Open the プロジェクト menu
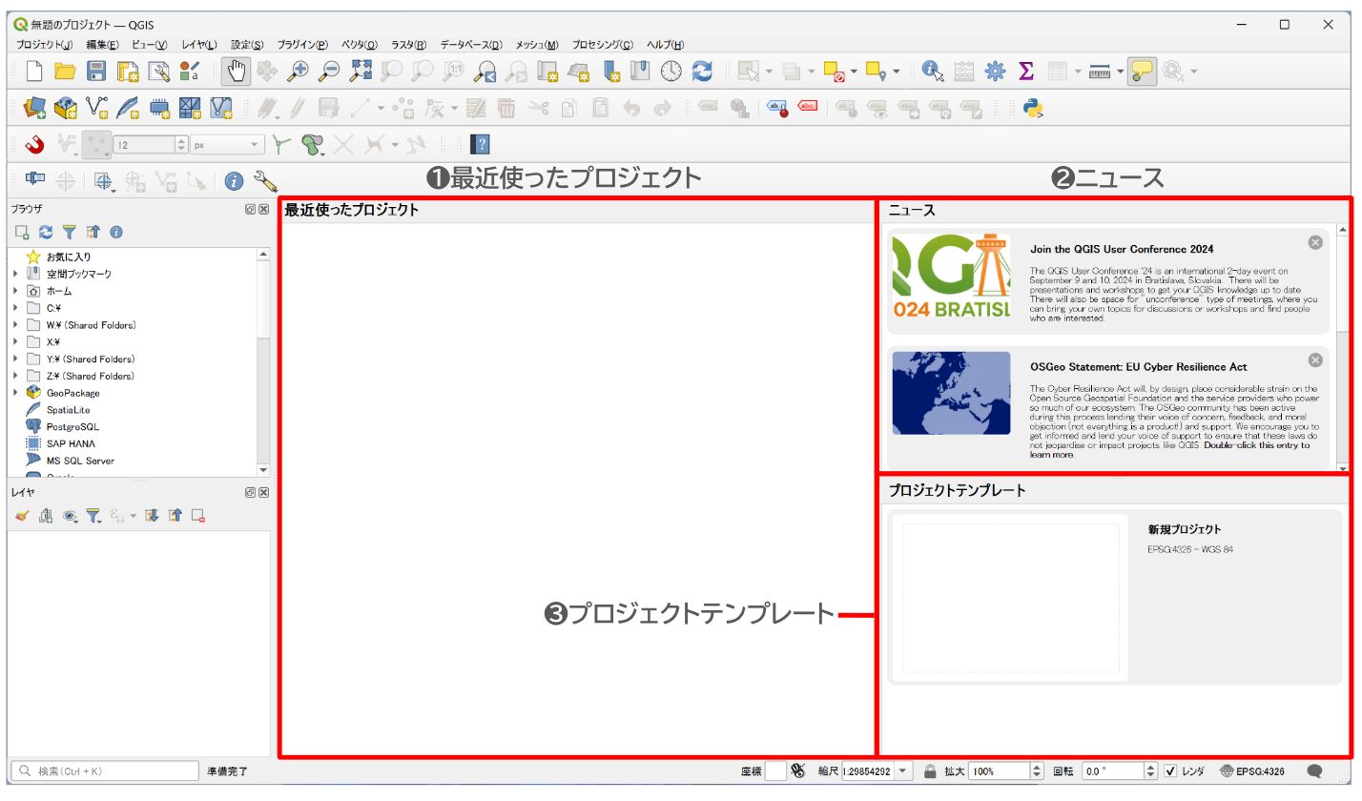The image size is (1362, 801). pyautogui.click(x=44, y=45)
